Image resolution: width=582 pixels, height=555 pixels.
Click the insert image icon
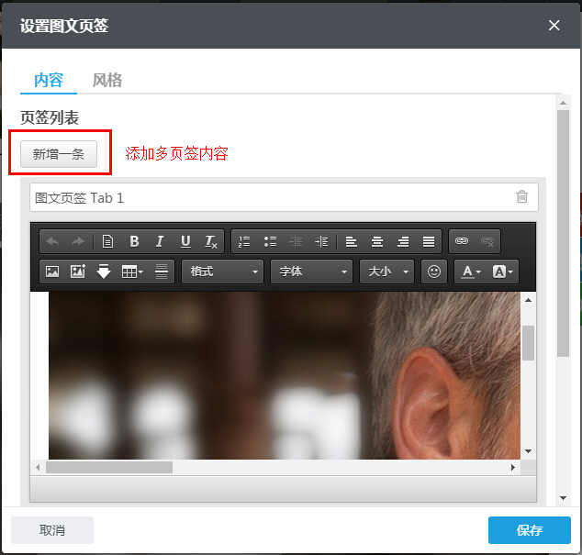point(52,272)
